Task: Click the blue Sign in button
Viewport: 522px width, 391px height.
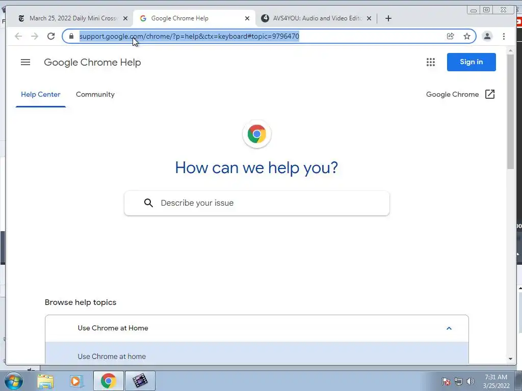Action: point(471,62)
